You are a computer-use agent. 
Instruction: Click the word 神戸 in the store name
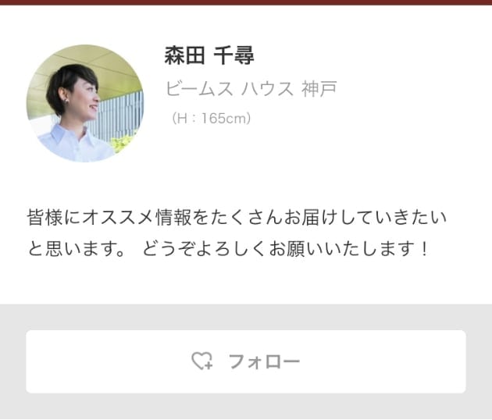(x=319, y=88)
